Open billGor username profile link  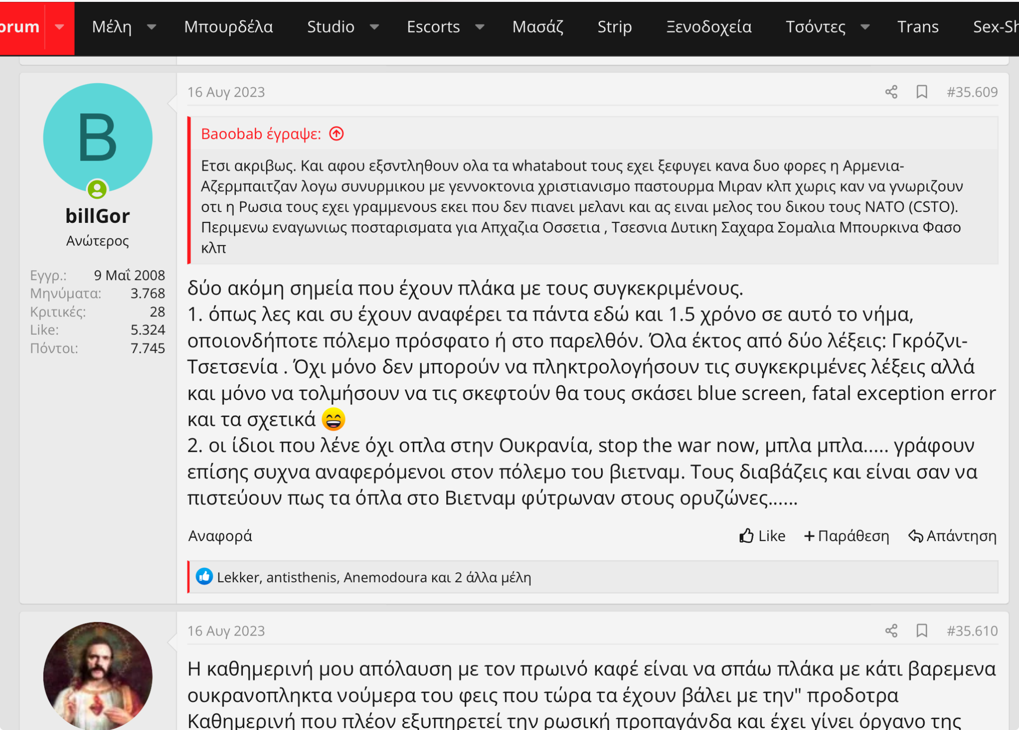coord(98,216)
